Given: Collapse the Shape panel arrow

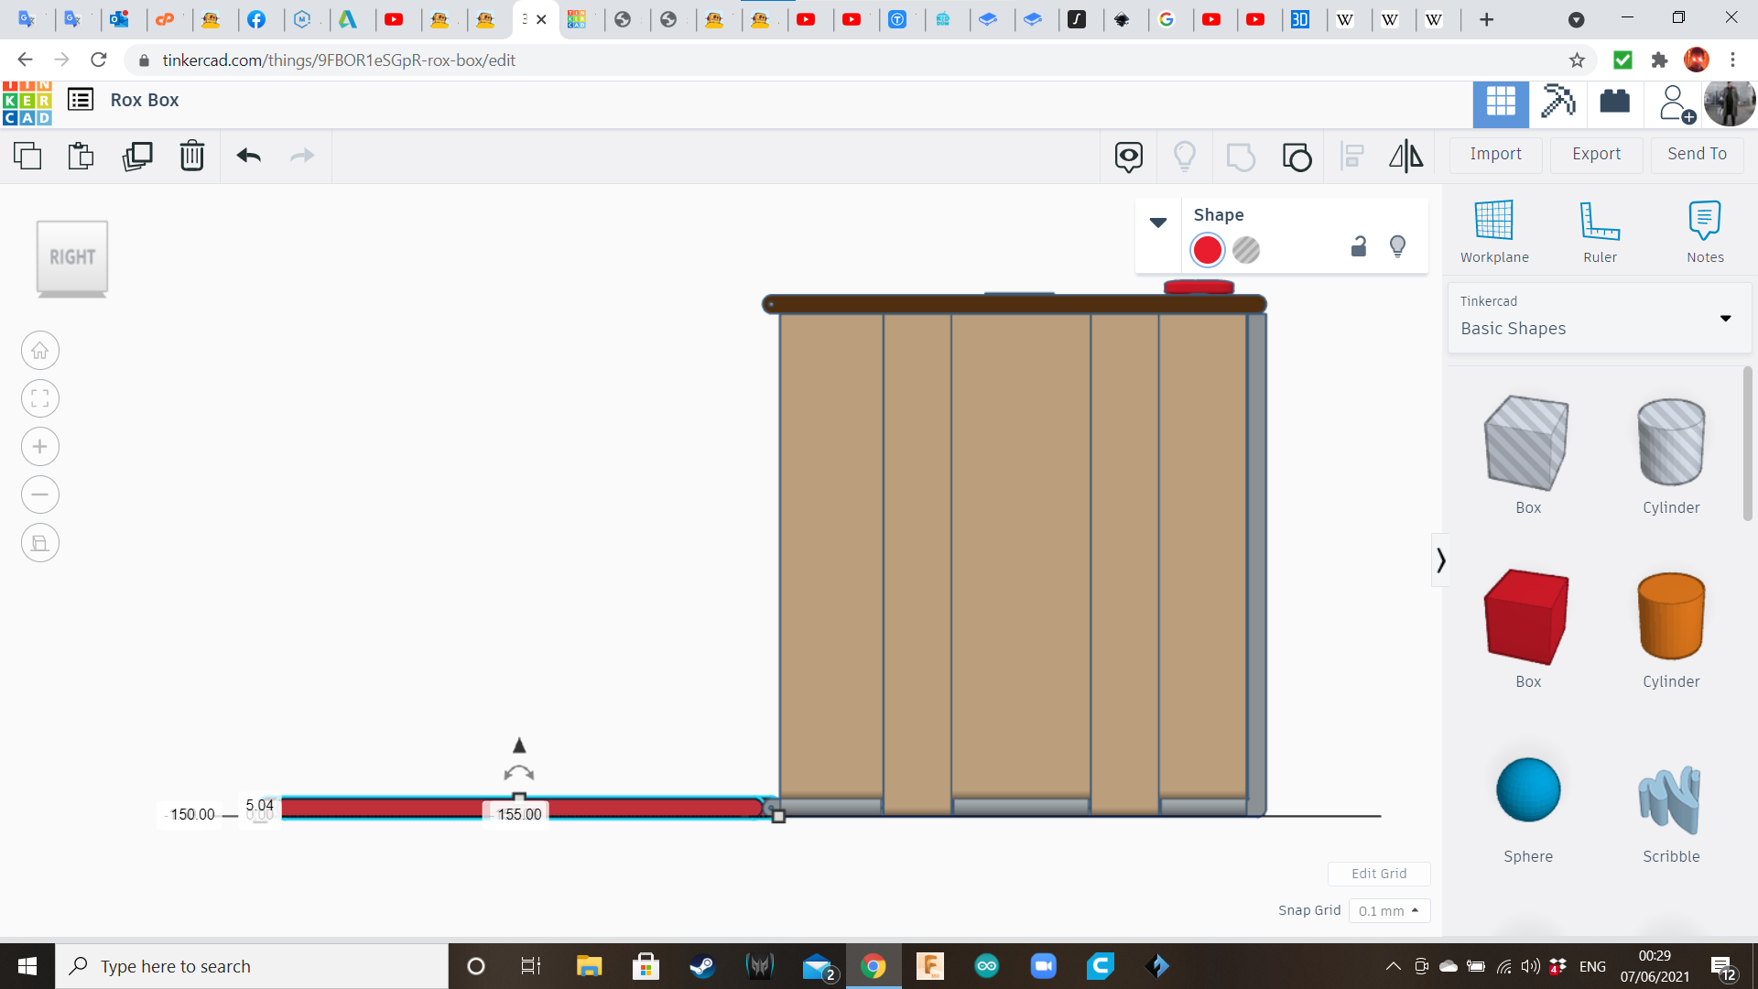Looking at the screenshot, I should [x=1157, y=223].
